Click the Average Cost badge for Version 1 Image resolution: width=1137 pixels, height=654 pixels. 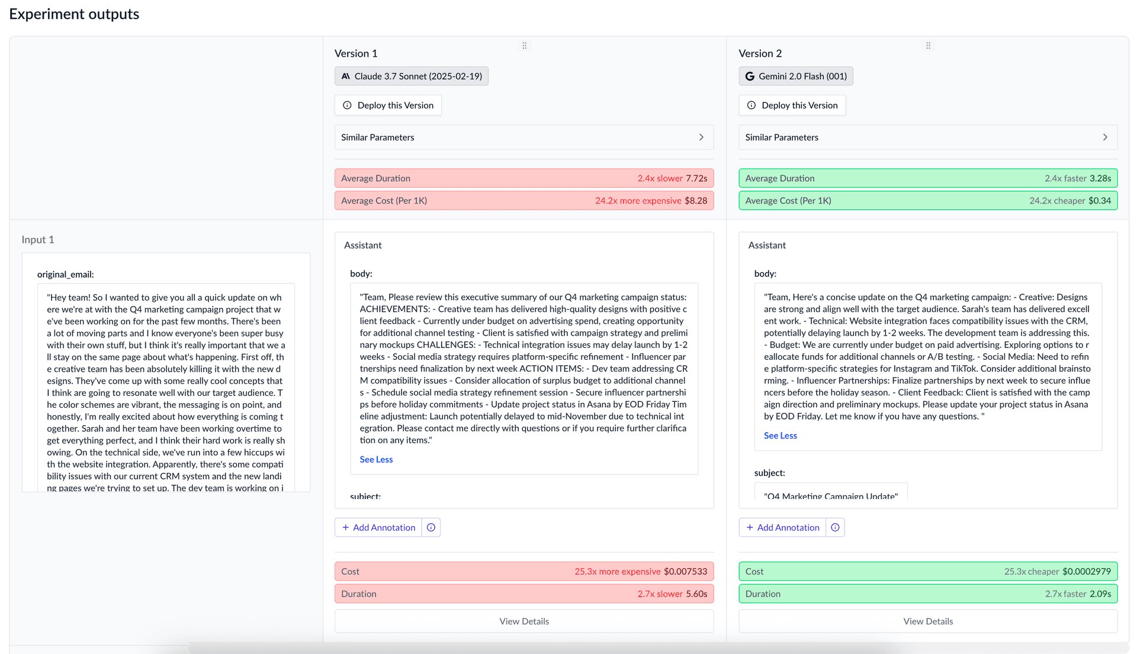point(523,200)
